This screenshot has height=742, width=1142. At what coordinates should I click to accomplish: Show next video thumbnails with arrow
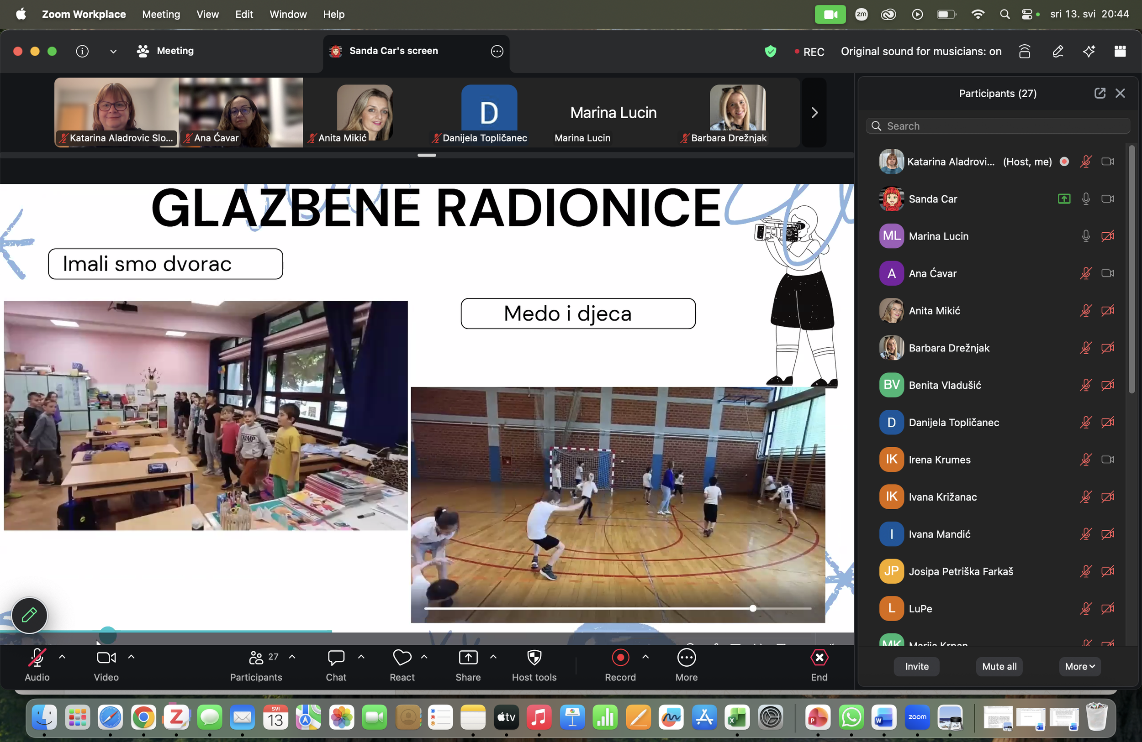(x=814, y=113)
